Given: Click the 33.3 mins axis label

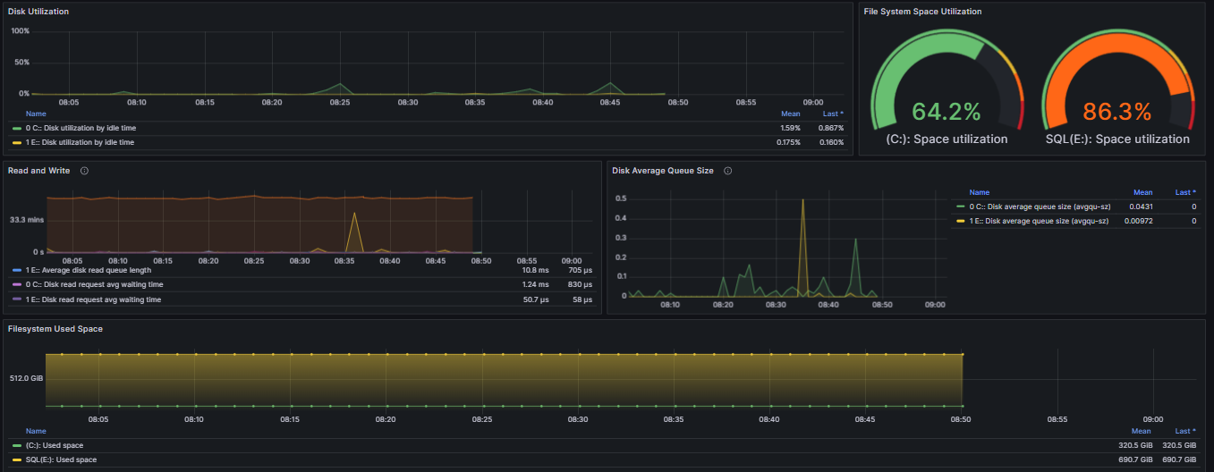Looking at the screenshot, I should pyautogui.click(x=27, y=219).
